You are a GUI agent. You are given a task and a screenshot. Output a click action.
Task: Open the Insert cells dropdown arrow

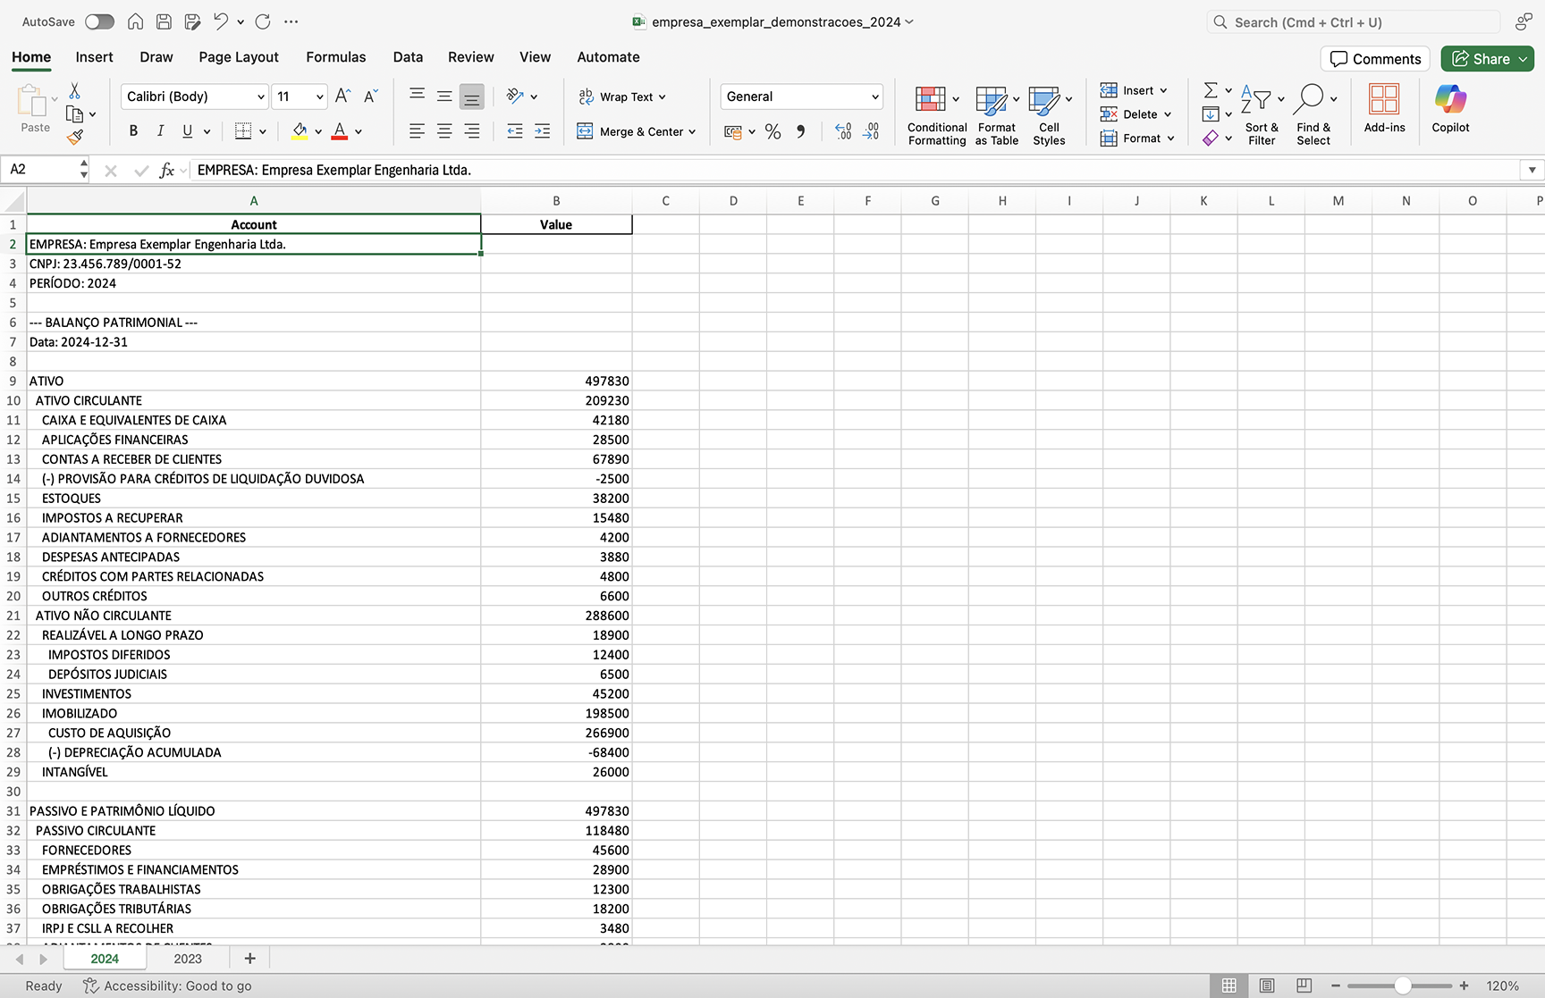pyautogui.click(x=1163, y=90)
